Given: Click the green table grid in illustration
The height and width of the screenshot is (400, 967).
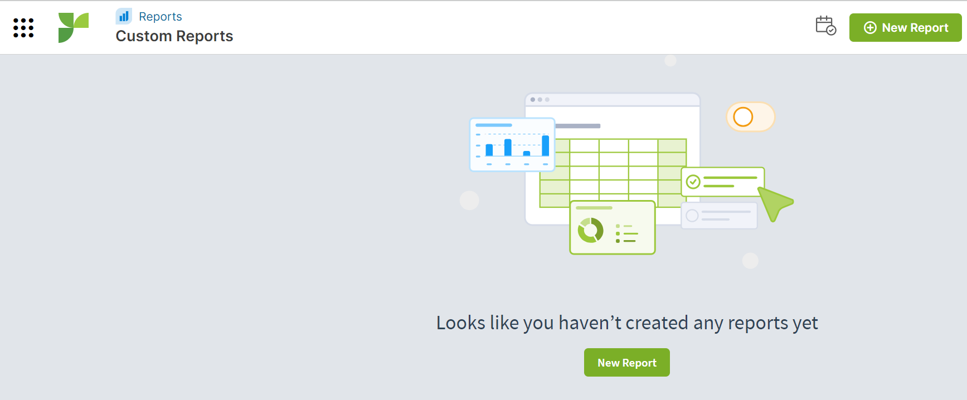Looking at the screenshot, I should click(613, 167).
